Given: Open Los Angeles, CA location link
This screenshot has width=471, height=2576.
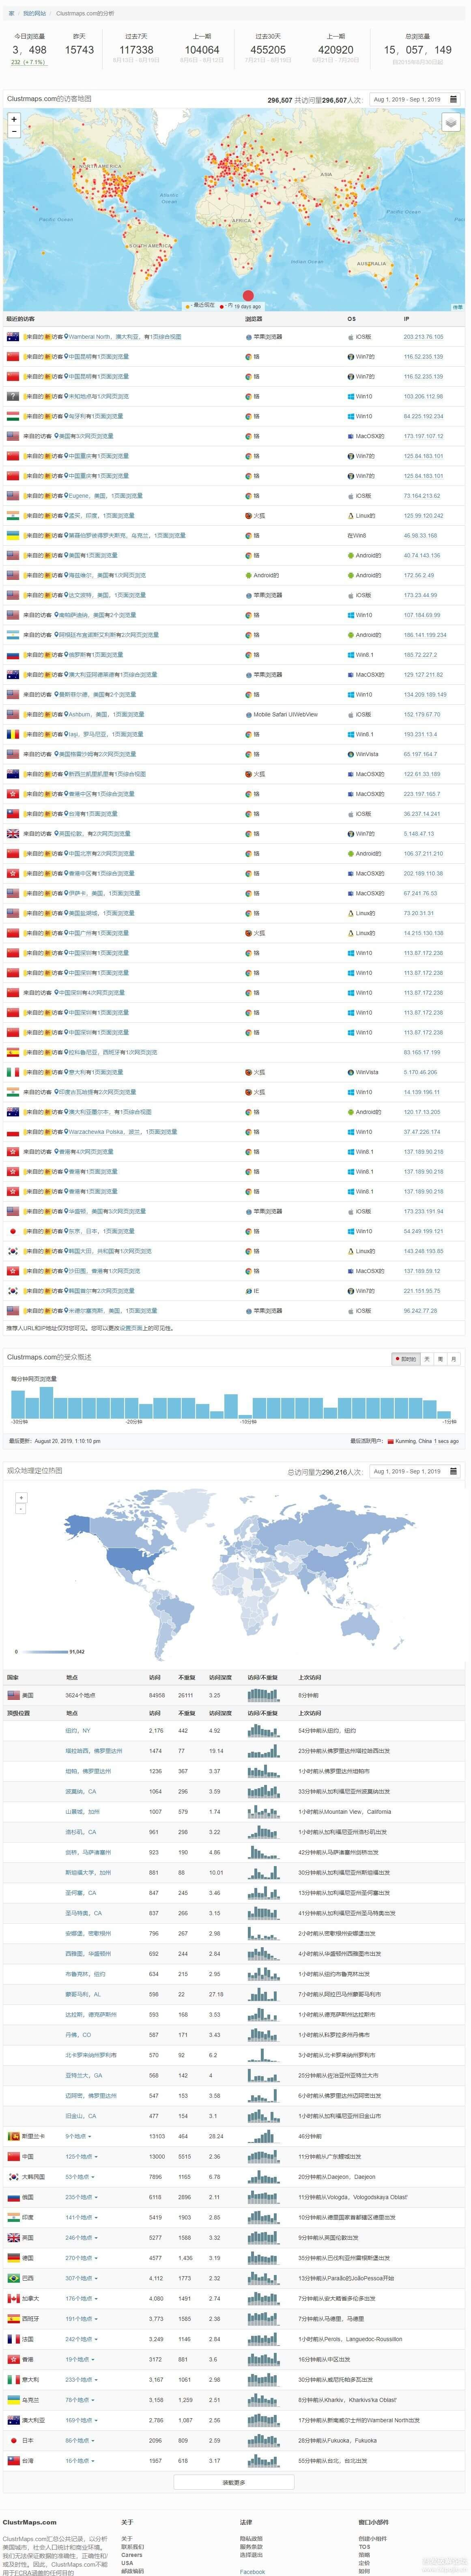Looking at the screenshot, I should pyautogui.click(x=81, y=1832).
